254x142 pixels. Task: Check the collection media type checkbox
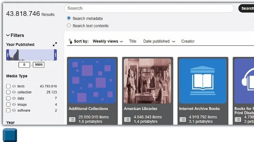pyautogui.click(x=8, y=92)
